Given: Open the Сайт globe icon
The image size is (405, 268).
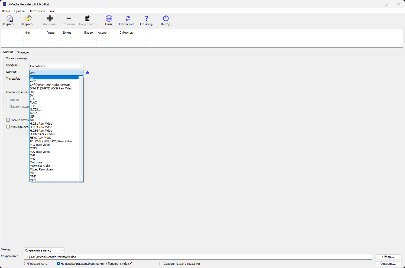Looking at the screenshot, I should (x=109, y=20).
